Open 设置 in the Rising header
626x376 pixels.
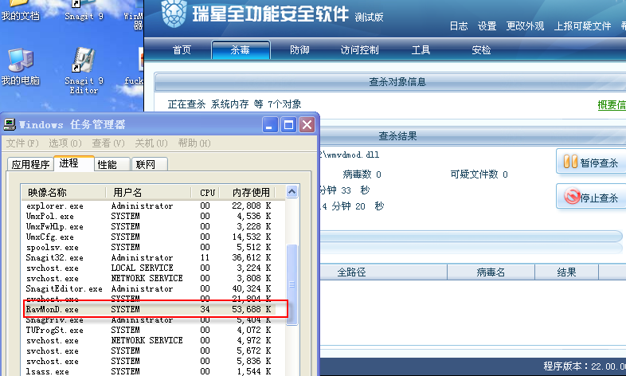pos(487,26)
